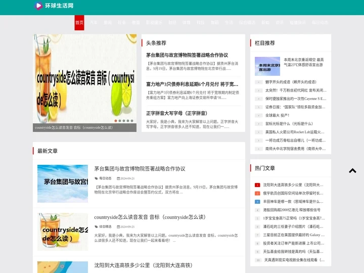
Task: Open hot article 沈阳到大连高铁多少公里
Action: 293,185
